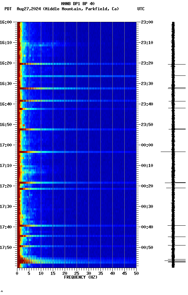Click the '25' Hz frequency axis label

point(77,273)
